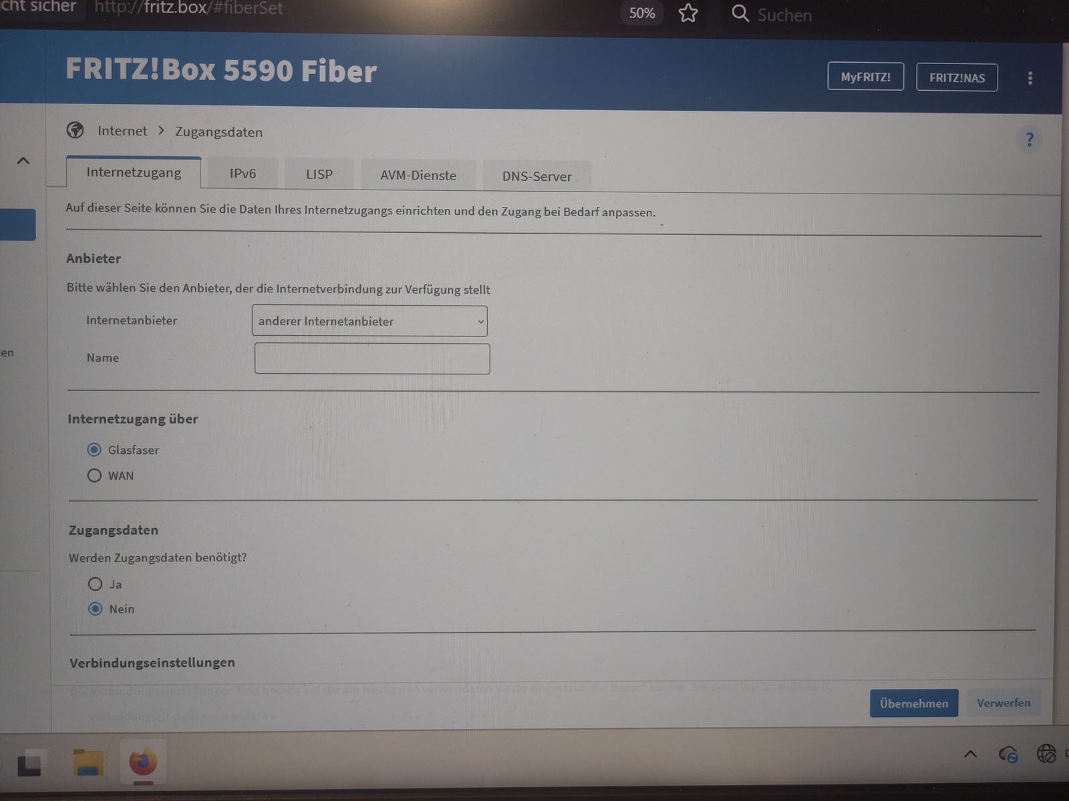Viewport: 1069px width, 801px height.
Task: Click the fritz.box address bar URL
Action: pyautogui.click(x=189, y=8)
